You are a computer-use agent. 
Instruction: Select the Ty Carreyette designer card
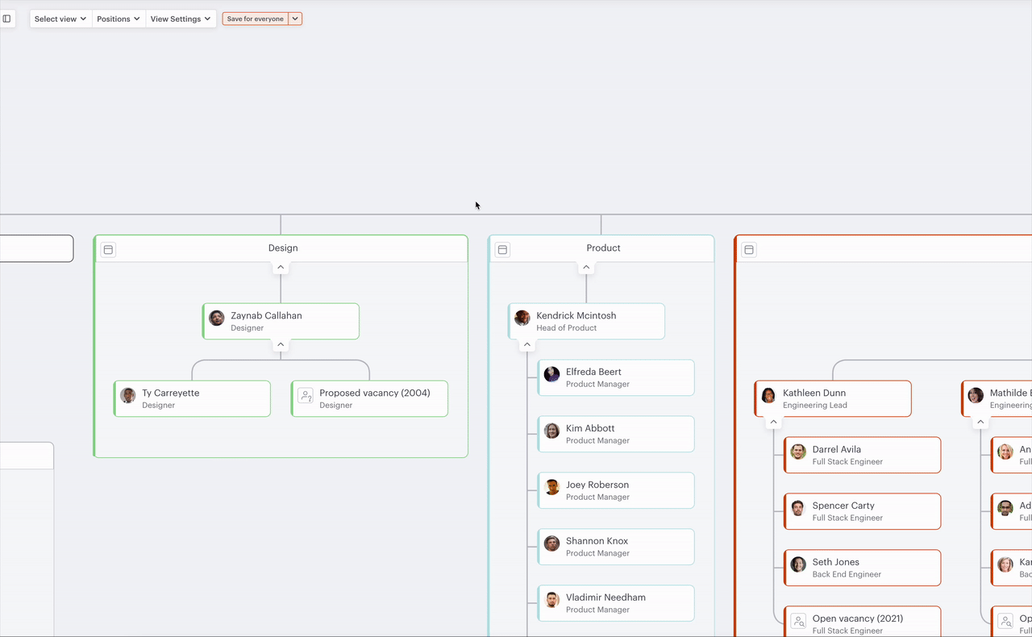[x=192, y=398]
